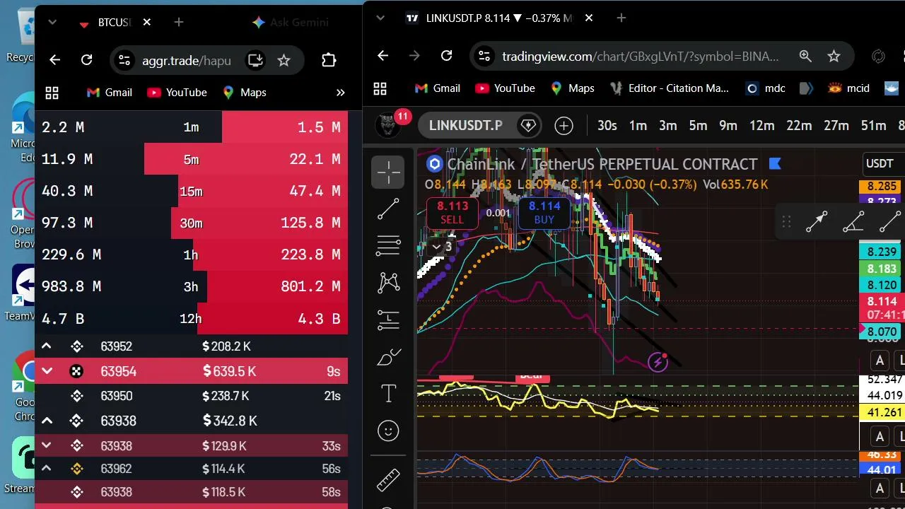Image resolution: width=905 pixels, height=509 pixels.
Task: Click the tradingview.com URL address field
Action: pyautogui.click(x=640, y=56)
